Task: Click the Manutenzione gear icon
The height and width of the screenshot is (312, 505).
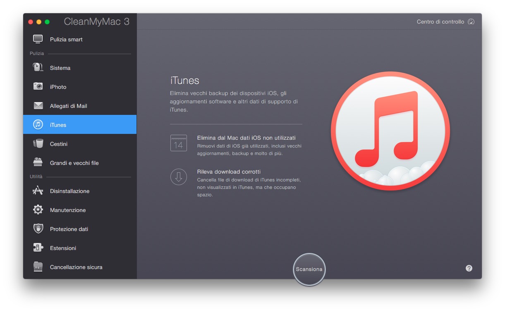Action: pos(38,210)
